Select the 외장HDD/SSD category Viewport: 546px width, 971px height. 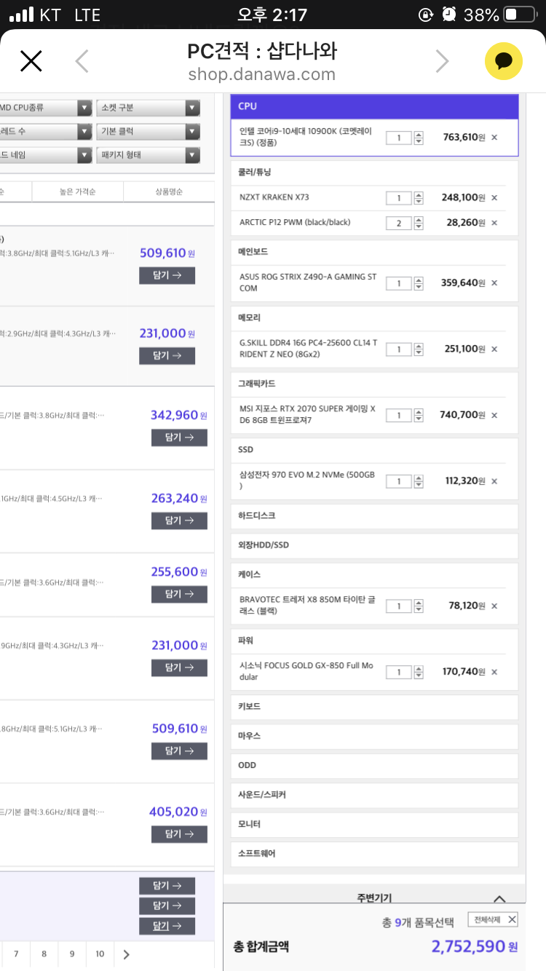pos(374,545)
